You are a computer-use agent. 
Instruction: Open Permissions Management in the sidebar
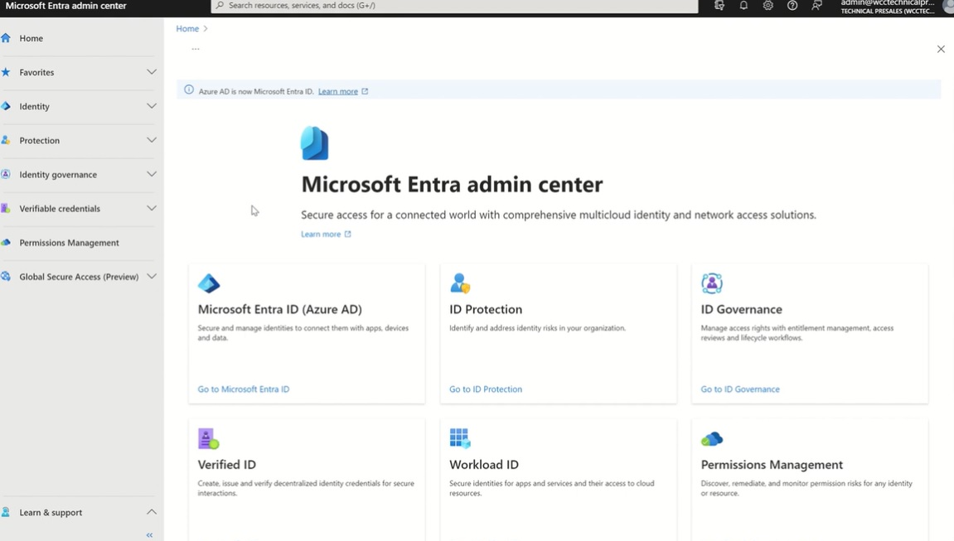[x=69, y=243]
